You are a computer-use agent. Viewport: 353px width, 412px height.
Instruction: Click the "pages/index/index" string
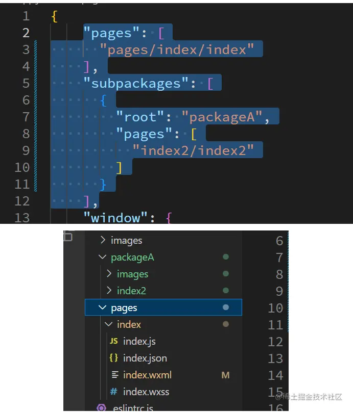177,49
